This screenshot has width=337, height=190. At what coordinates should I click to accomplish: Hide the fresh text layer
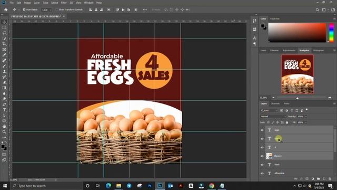pyautogui.click(x=262, y=165)
